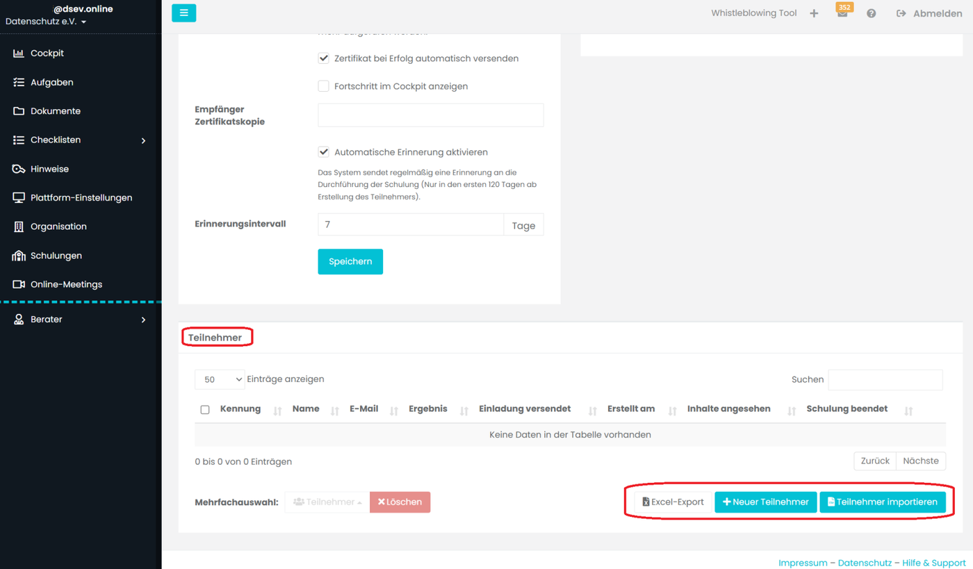Click the Hinweise key icon in sidebar

point(19,169)
